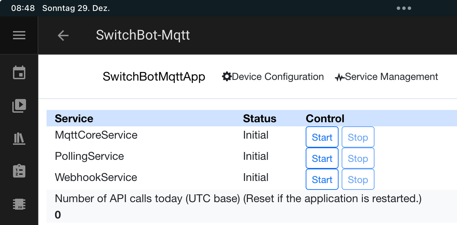Select the MqttCoreService row name

[96, 135]
